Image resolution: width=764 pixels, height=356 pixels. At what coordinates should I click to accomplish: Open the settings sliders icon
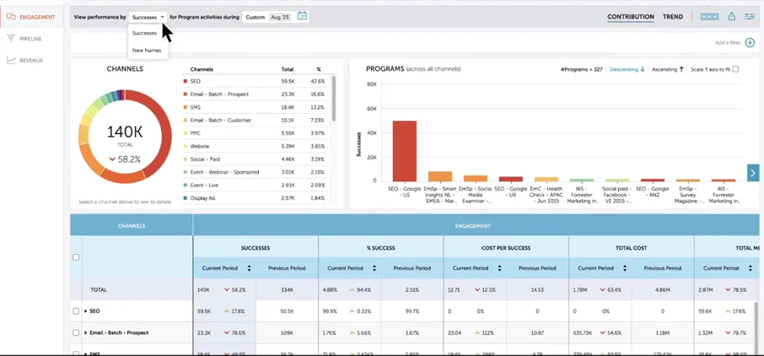751,17
